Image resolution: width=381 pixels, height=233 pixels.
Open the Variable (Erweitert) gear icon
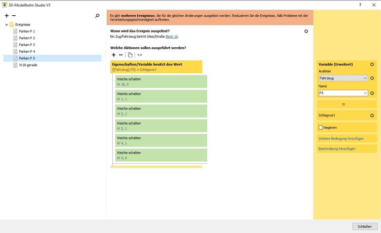372,64
